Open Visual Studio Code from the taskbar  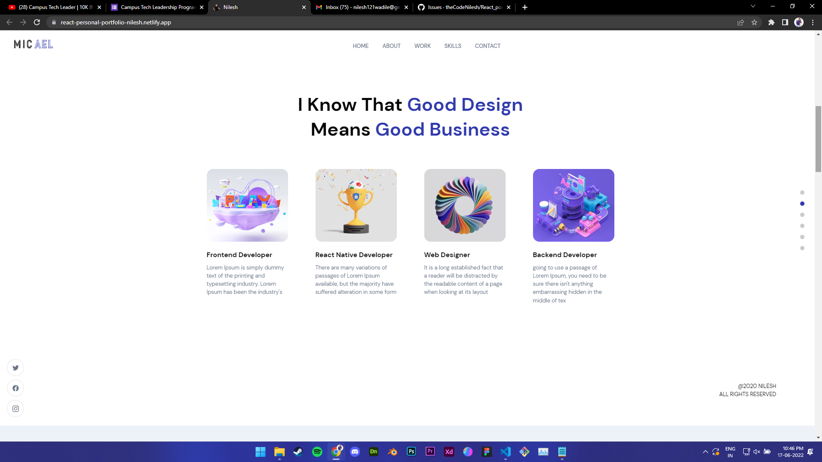coord(506,451)
